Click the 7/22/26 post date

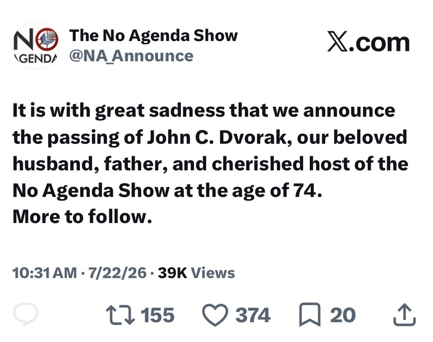pyautogui.click(x=118, y=273)
